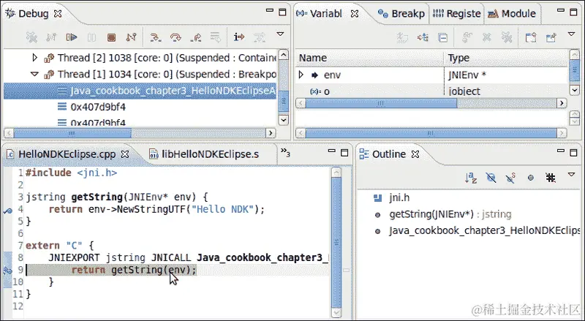
Task: Maximize the editor area
Action: [344, 152]
